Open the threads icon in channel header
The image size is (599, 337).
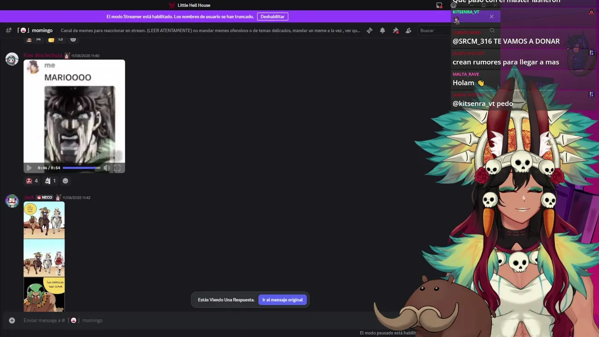coord(369,30)
